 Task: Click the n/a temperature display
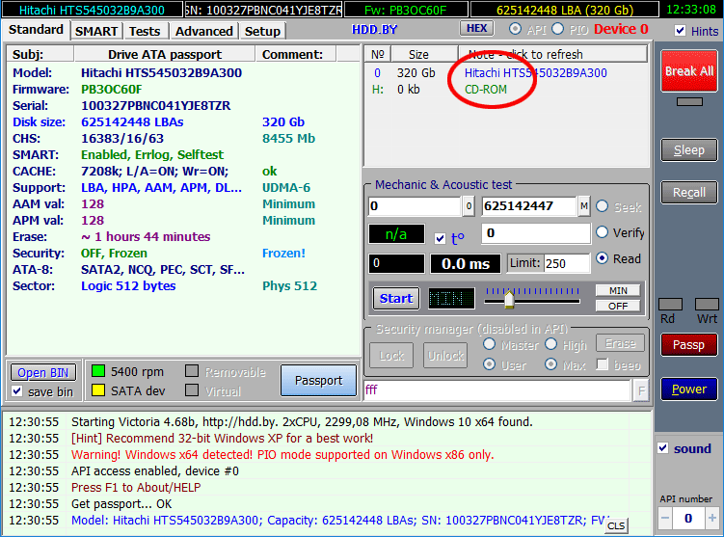coord(396,234)
